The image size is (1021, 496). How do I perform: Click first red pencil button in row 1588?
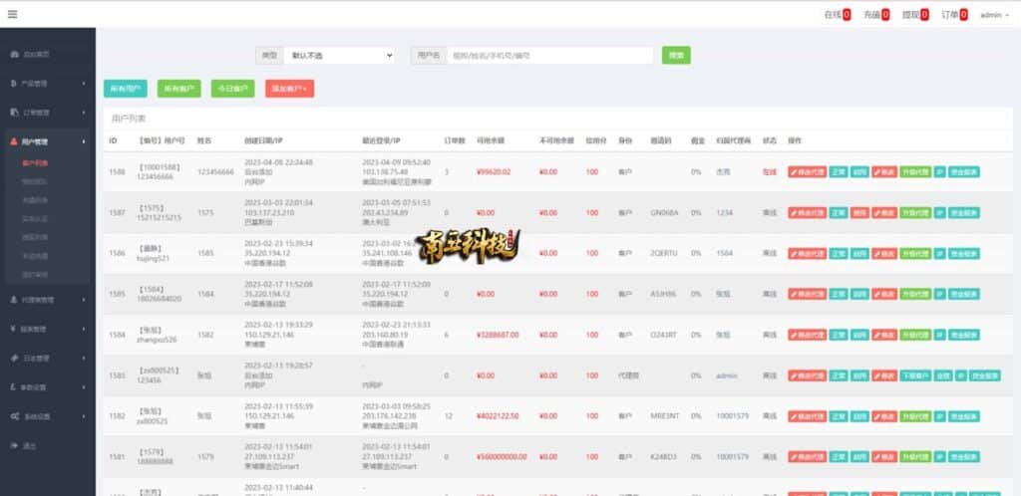click(807, 172)
